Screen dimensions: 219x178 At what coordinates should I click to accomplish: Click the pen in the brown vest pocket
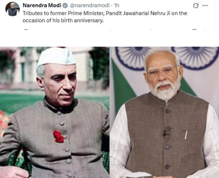point(186,134)
